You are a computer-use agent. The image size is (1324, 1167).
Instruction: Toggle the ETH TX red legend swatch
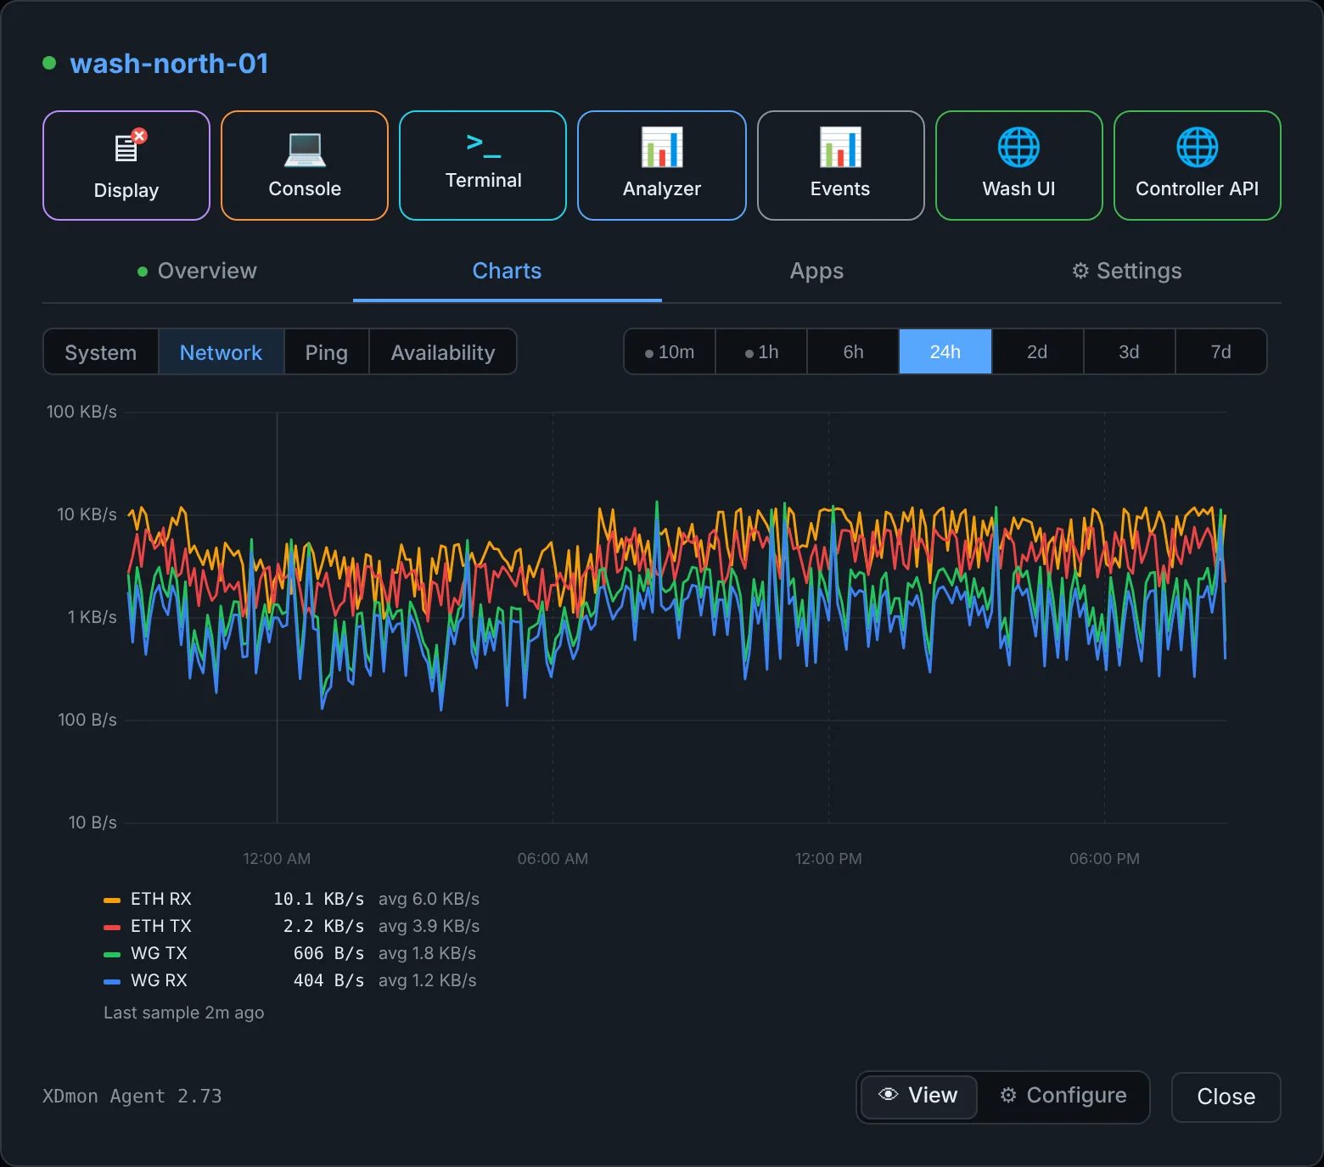112,927
